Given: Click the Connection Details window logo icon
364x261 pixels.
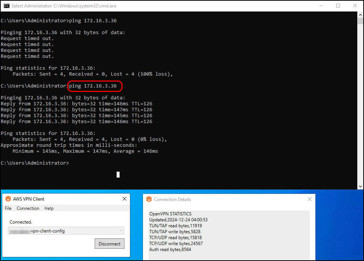Looking at the screenshot, I should 149,199.
